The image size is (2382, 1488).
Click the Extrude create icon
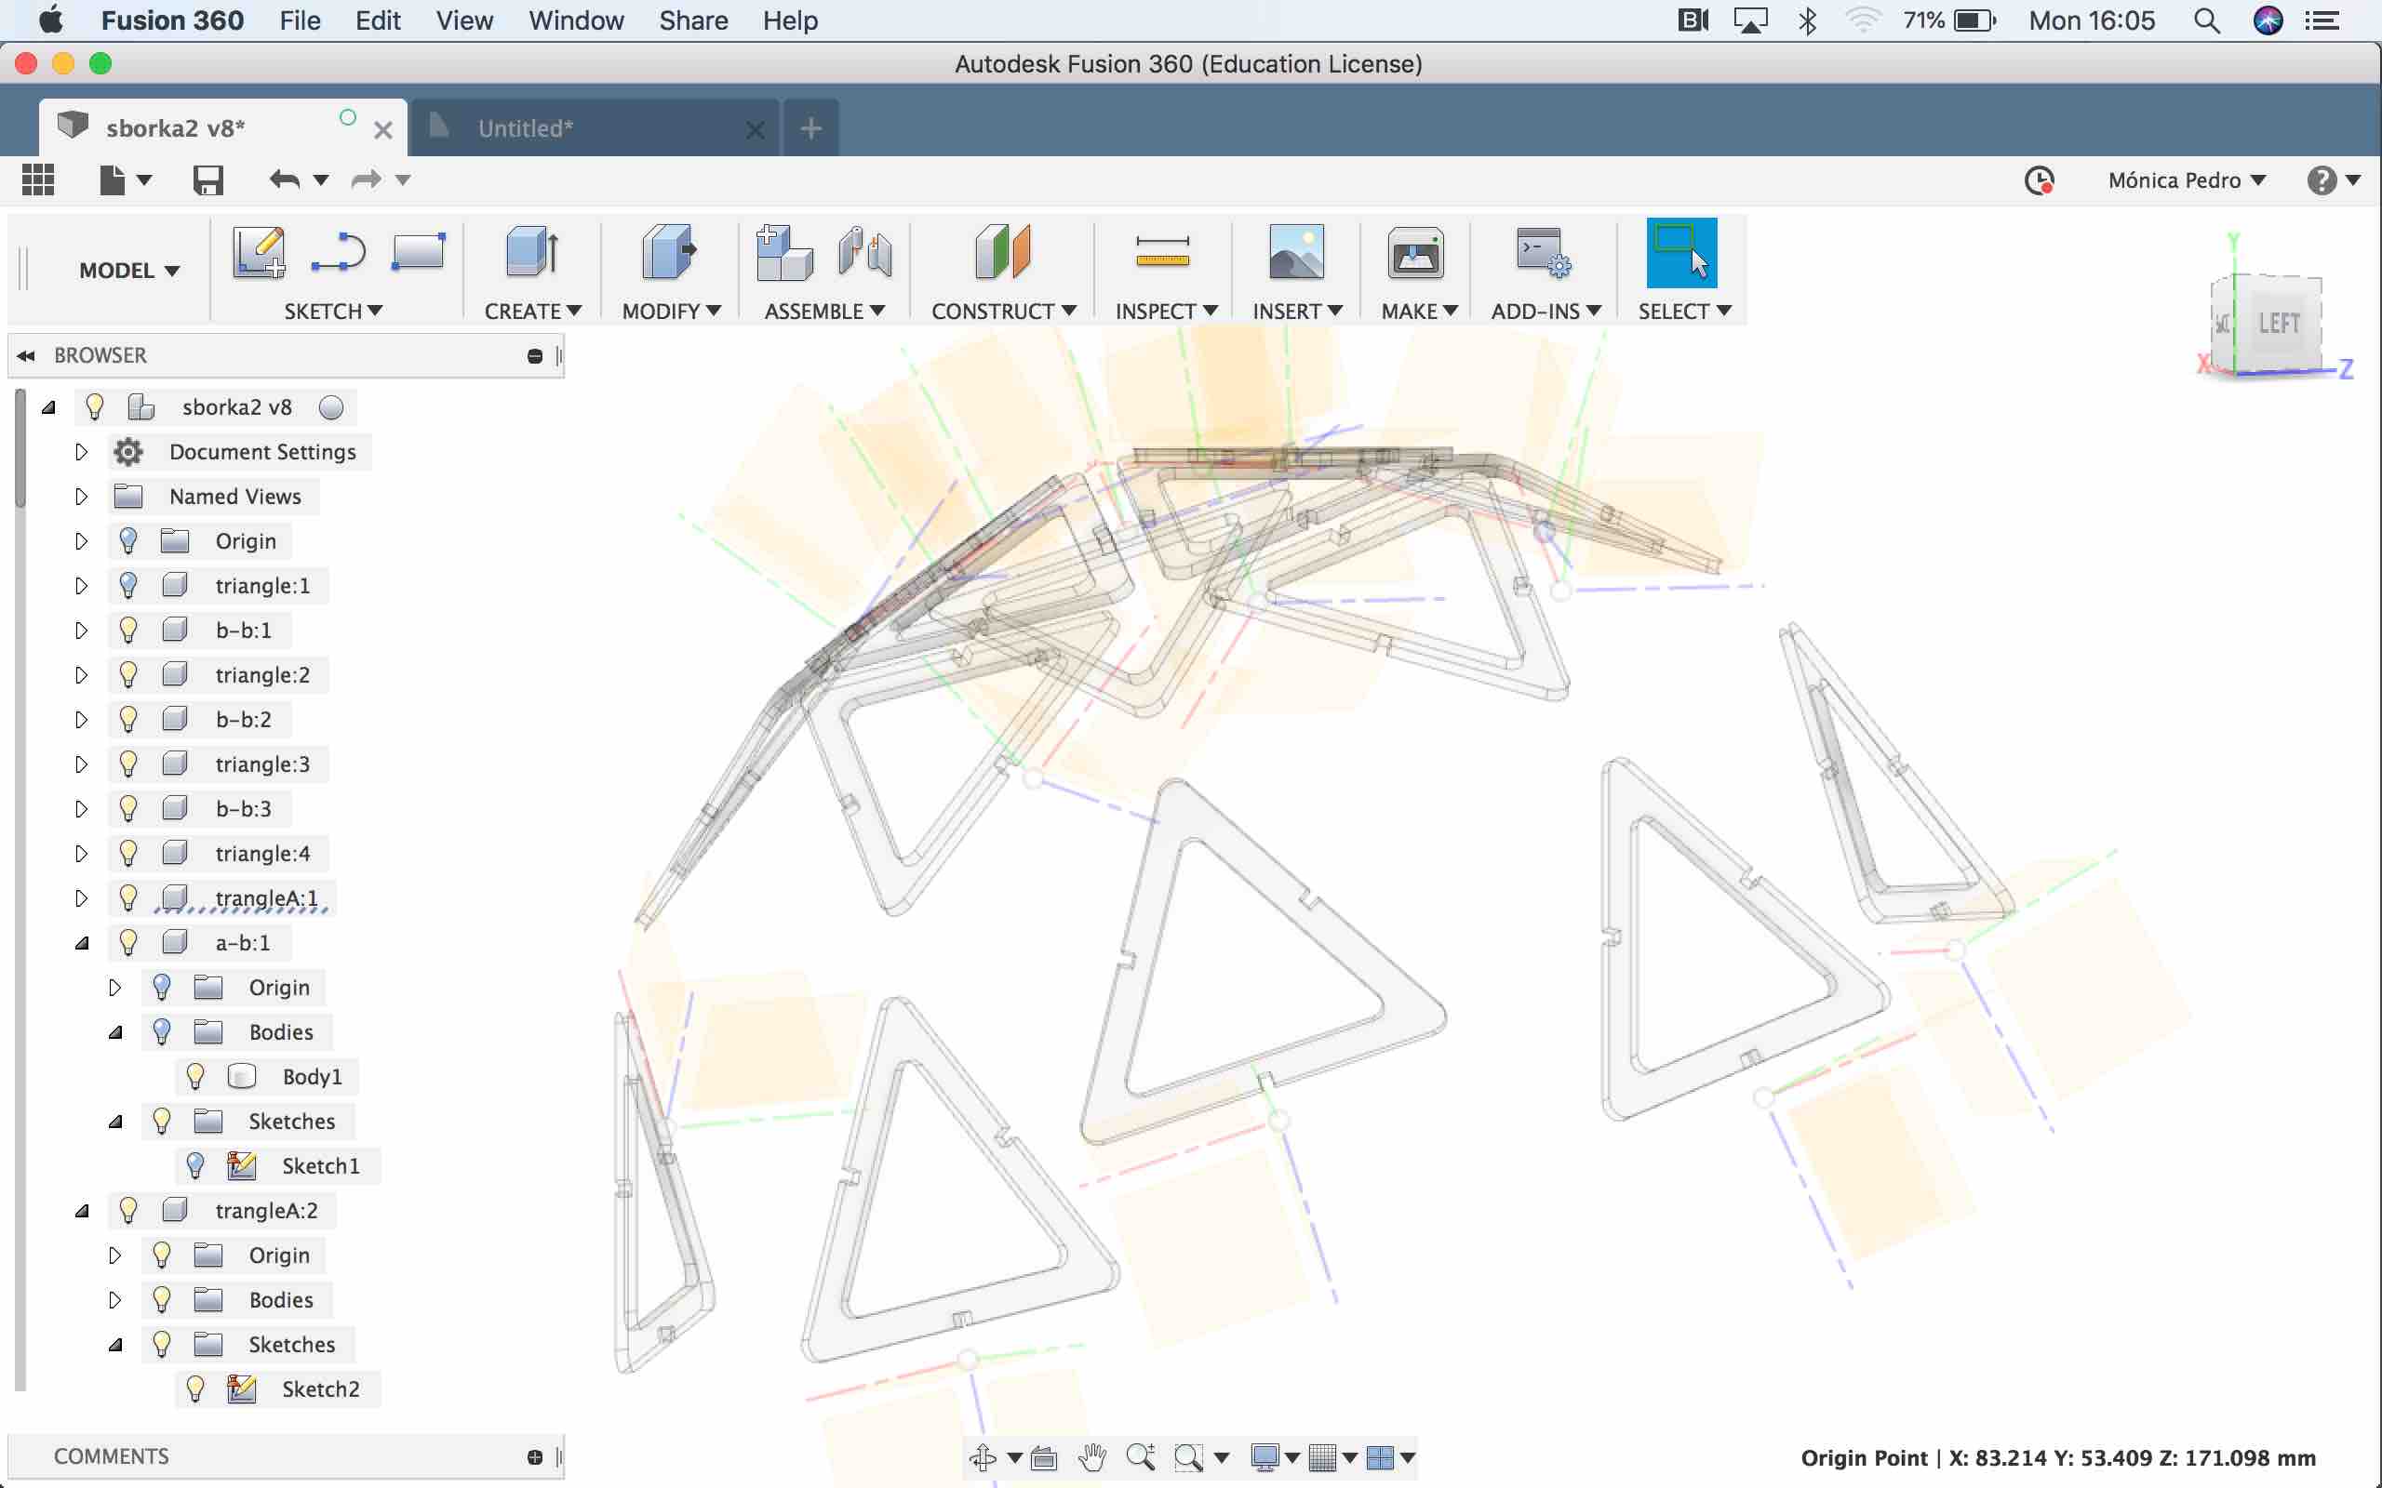[x=532, y=253]
